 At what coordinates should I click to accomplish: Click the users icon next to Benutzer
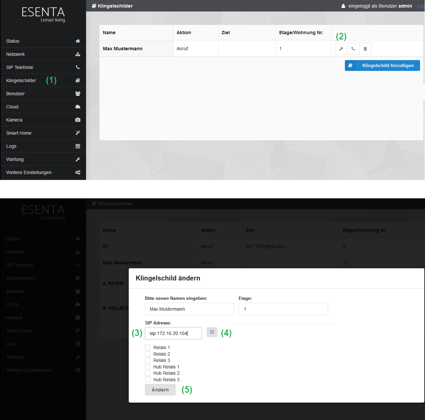[x=78, y=94]
